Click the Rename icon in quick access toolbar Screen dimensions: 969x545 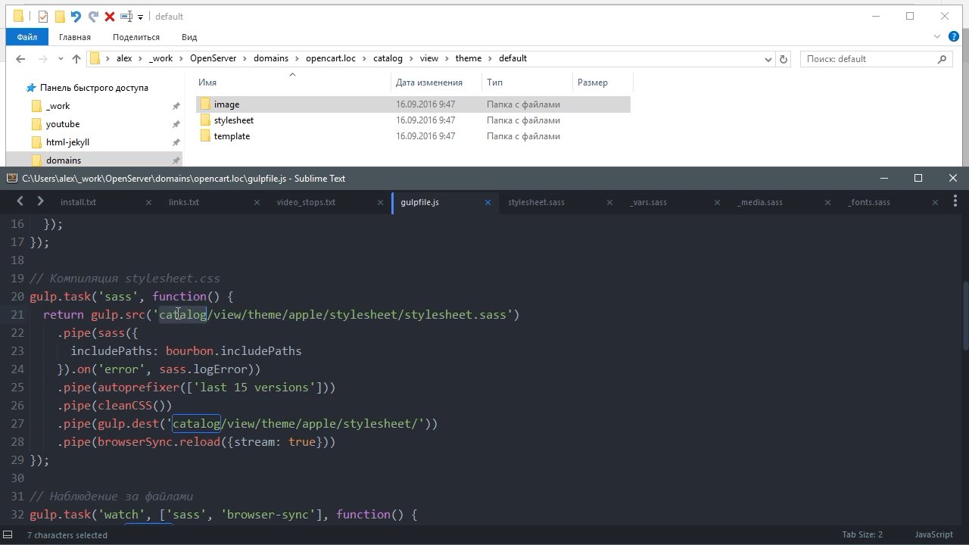coord(126,17)
